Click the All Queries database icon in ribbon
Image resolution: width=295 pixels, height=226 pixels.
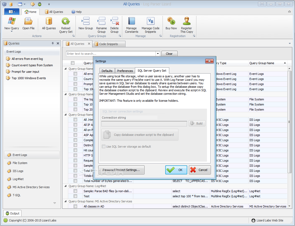click(x=49, y=21)
